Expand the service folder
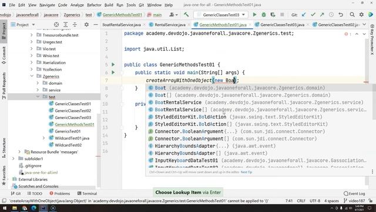This screenshot has height=212, width=376. [38, 90]
